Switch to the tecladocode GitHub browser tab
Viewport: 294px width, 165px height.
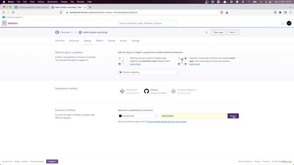click(x=32, y=7)
